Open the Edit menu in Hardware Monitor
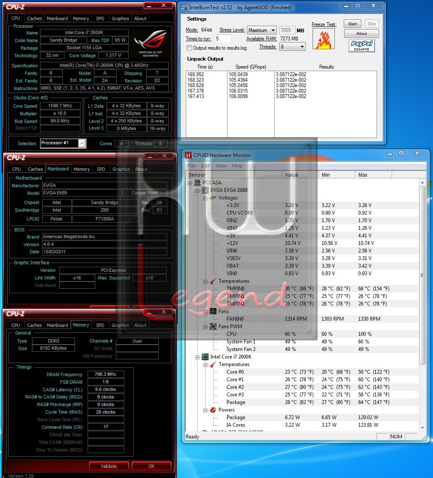Viewport: 433px width, 478px height. pyautogui.click(x=206, y=165)
